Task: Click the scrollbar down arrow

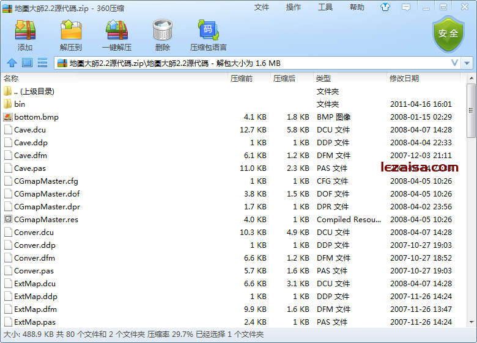Action: click(471, 322)
